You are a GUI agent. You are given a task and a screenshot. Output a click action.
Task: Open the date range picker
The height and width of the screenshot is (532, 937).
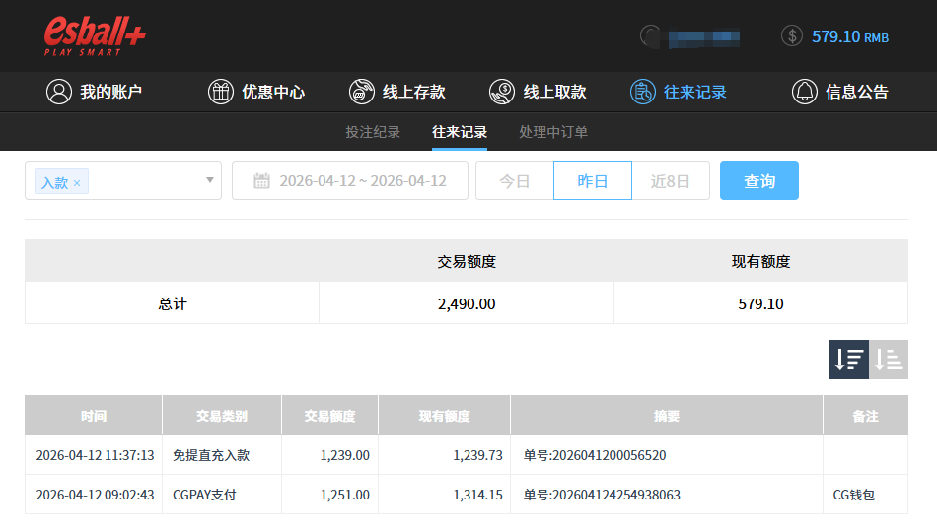[x=350, y=181]
